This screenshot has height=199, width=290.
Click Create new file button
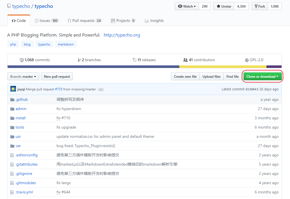coord(185,77)
